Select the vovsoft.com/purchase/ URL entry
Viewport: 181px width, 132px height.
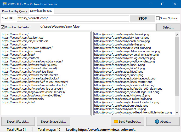point(21,51)
